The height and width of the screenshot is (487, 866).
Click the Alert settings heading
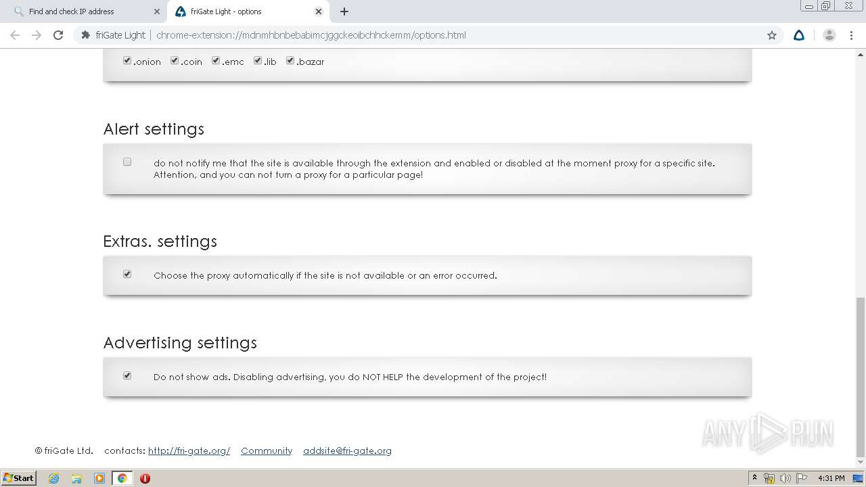click(x=154, y=129)
